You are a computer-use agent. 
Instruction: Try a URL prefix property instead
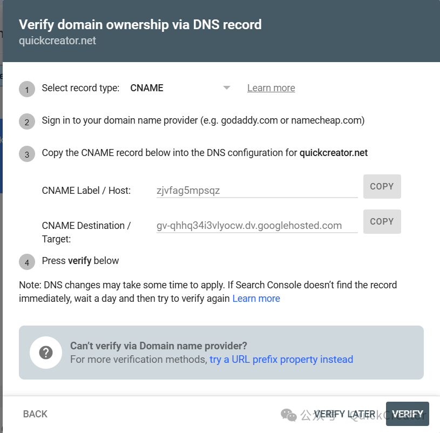[x=281, y=360]
